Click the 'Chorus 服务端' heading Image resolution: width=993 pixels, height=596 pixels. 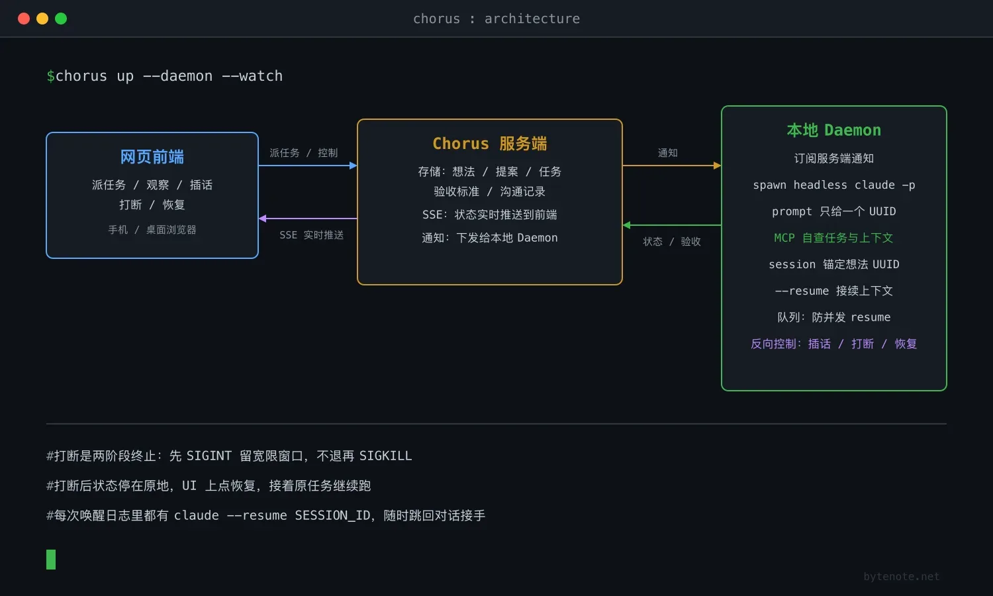[x=490, y=144]
